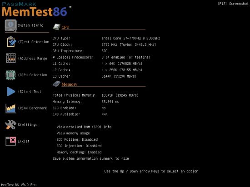Open S(e)ttings menu label
The width and height of the screenshot is (250, 187).
(27, 125)
